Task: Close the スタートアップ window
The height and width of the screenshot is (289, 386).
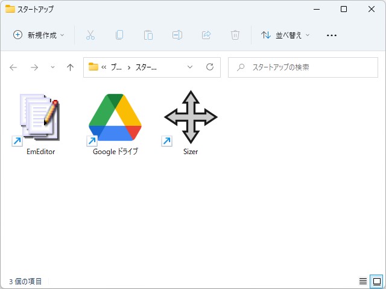Action: [x=372, y=10]
